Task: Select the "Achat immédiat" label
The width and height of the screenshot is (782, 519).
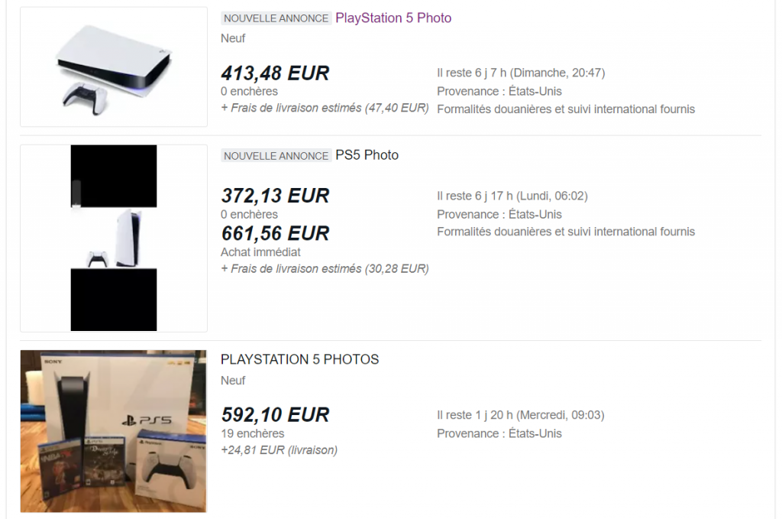Action: pyautogui.click(x=260, y=251)
